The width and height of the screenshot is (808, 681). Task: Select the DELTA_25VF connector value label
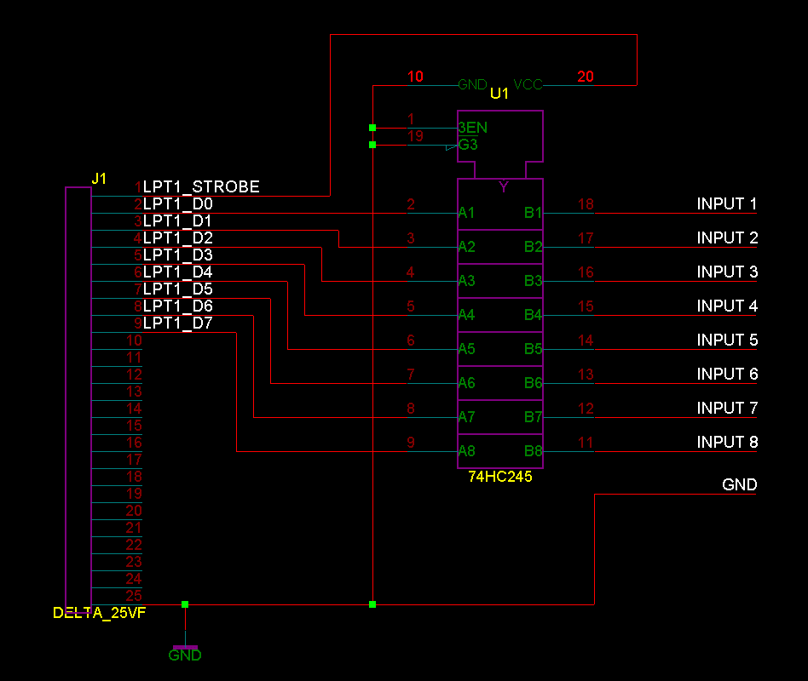[x=99, y=613]
